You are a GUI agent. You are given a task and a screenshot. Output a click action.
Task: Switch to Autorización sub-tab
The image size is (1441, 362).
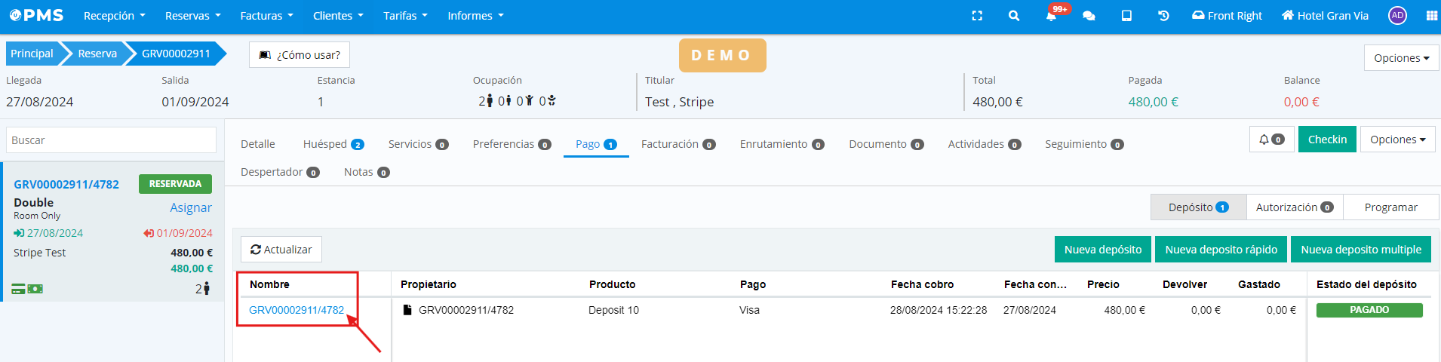(1294, 207)
